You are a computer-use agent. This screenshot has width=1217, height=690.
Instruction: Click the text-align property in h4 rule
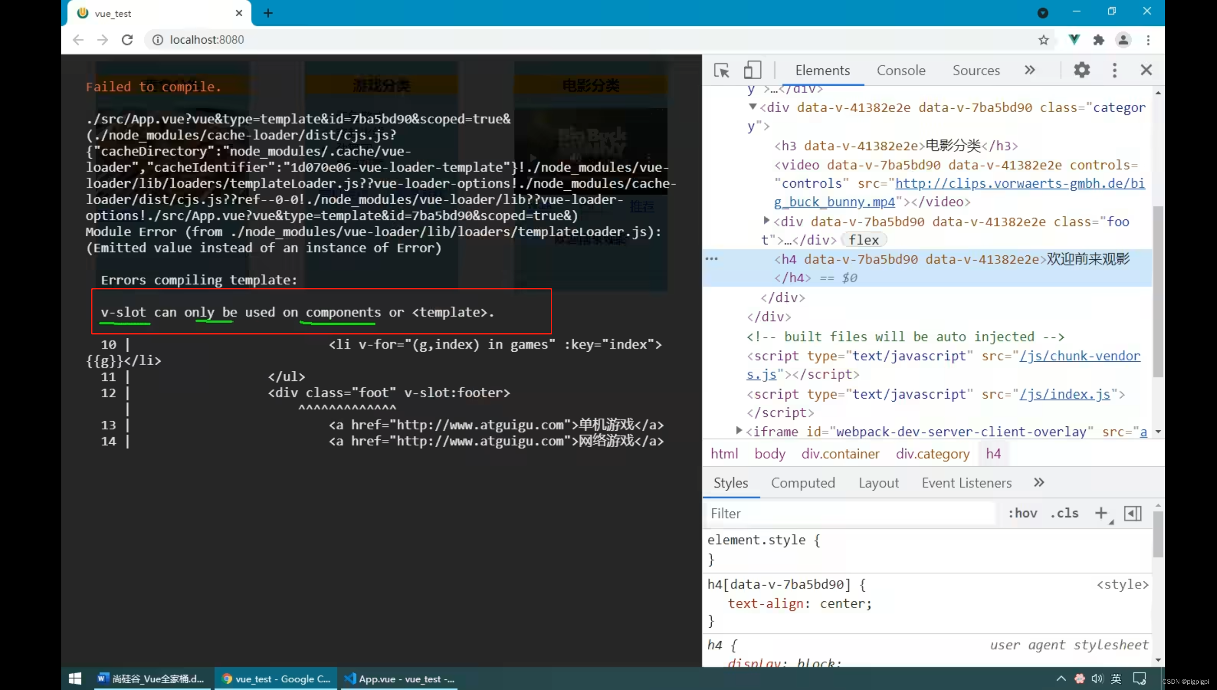click(x=765, y=604)
